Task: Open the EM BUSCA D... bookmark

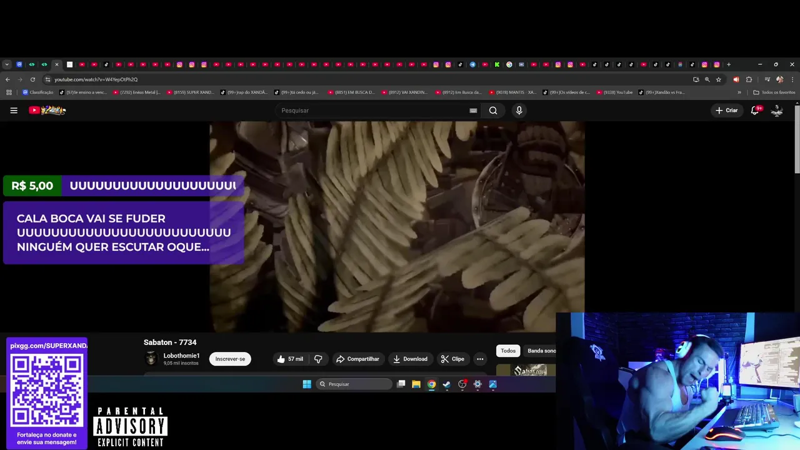Action: [352, 92]
